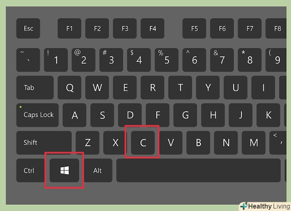Click the Alt key
291x211 pixels.
(x=98, y=170)
